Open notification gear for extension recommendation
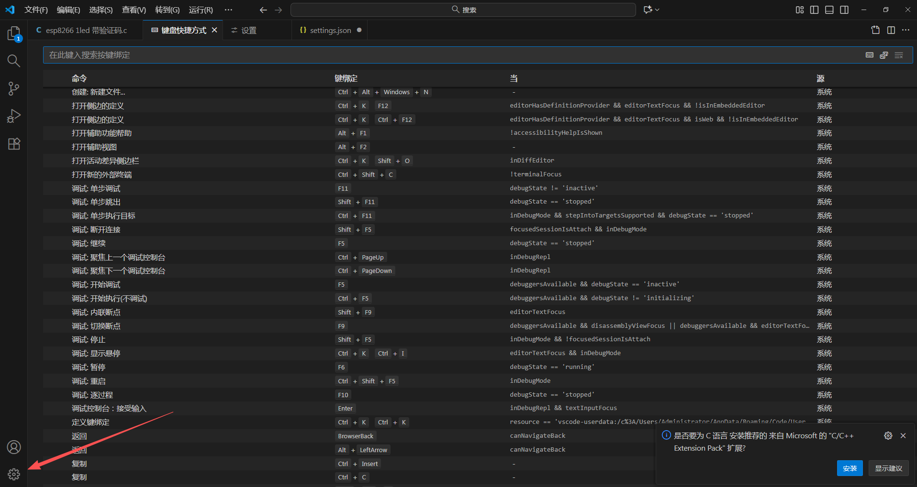 pyautogui.click(x=888, y=435)
